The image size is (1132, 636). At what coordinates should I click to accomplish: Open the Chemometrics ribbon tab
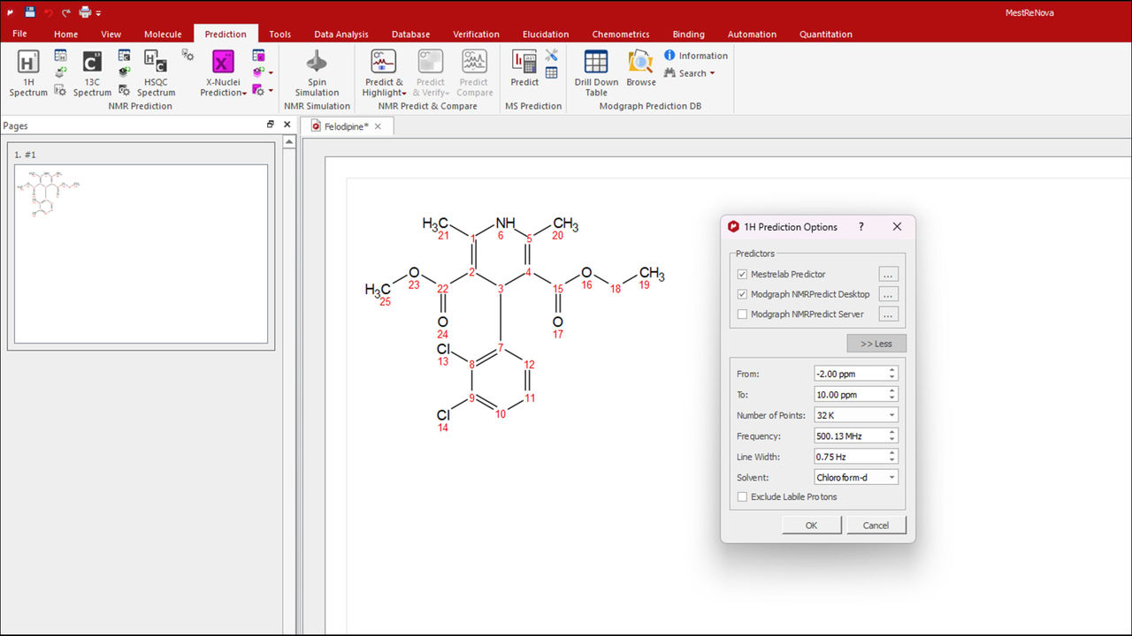pyautogui.click(x=621, y=34)
